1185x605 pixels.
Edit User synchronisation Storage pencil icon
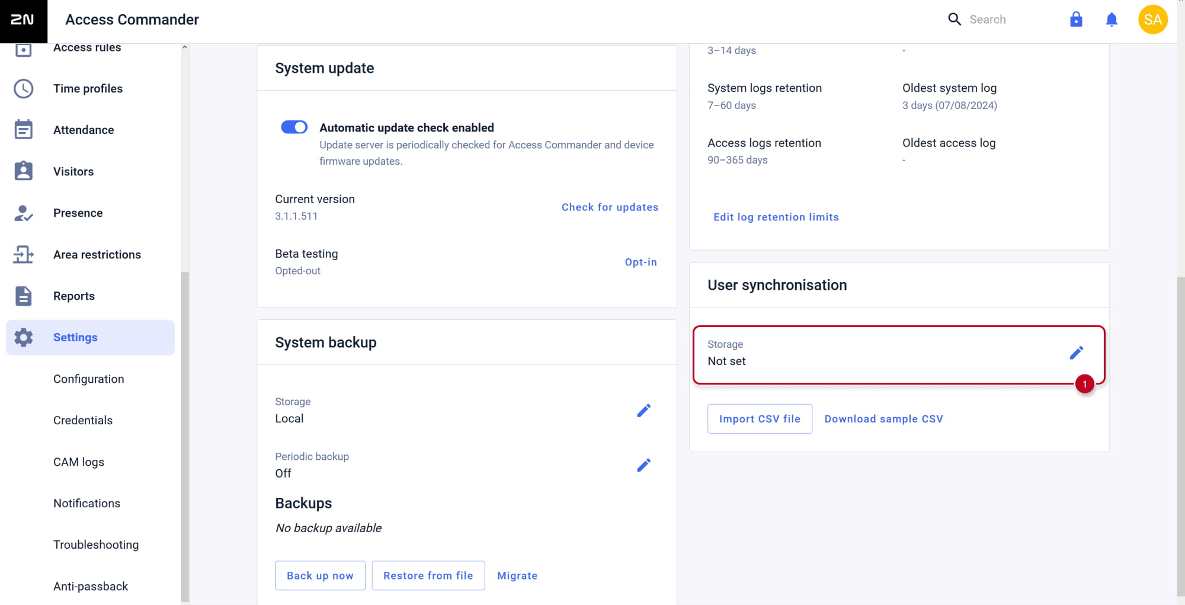(1076, 353)
